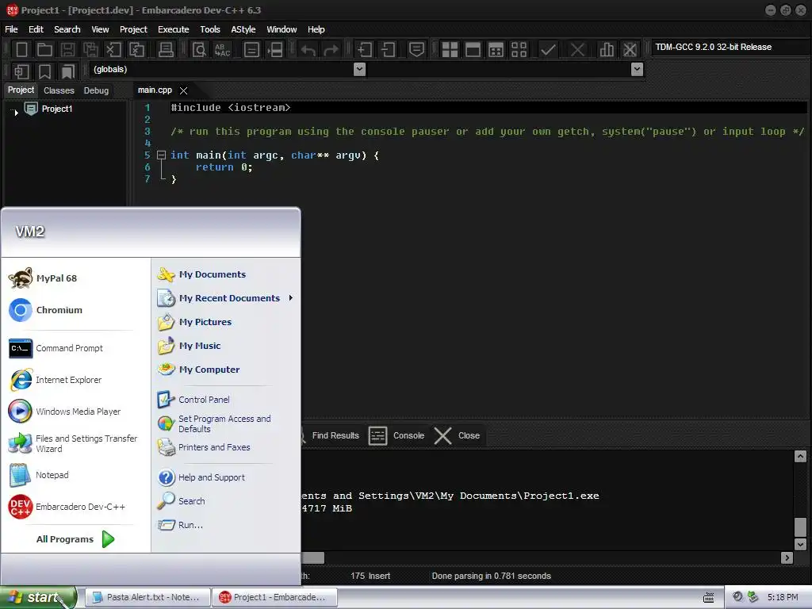This screenshot has width=812, height=609.
Task: Click the return 0; code line
Action: [224, 167]
